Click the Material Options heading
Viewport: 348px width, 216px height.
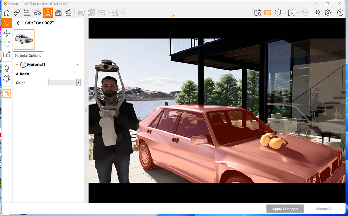(x=28, y=56)
